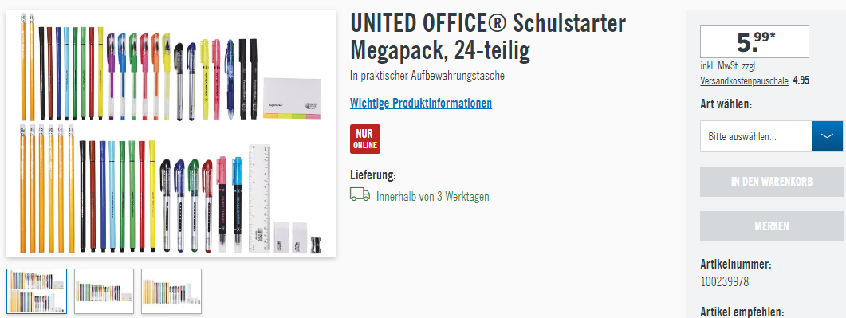
Task: Open the Versandkostenpauschale link
Action: click(x=744, y=81)
